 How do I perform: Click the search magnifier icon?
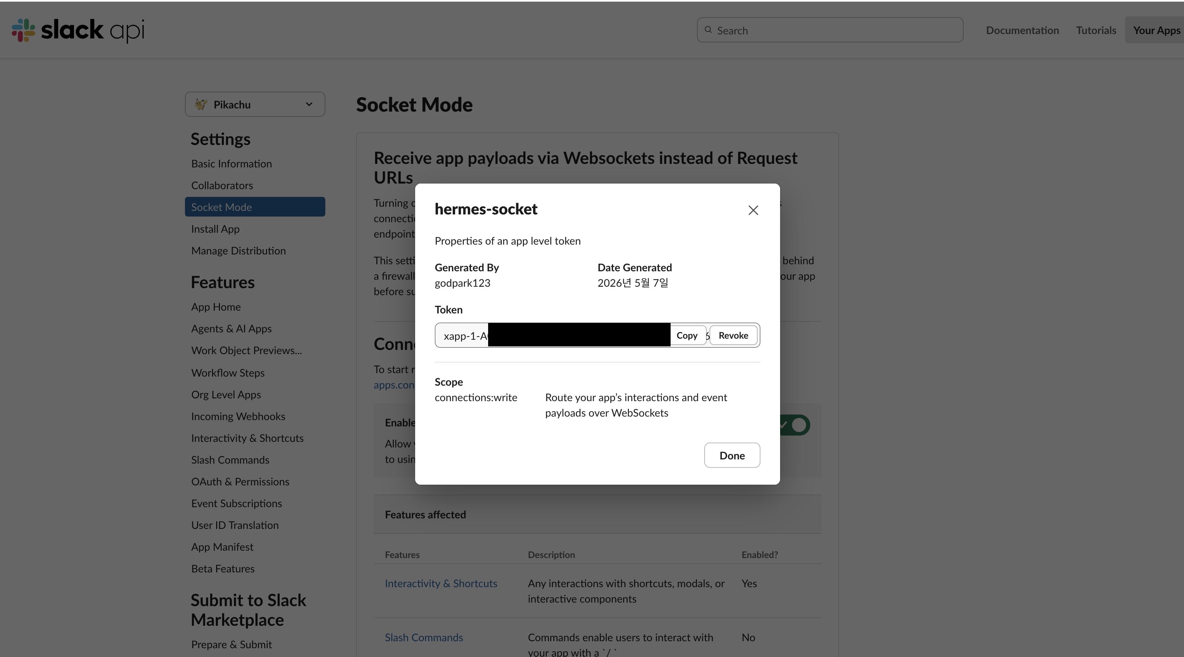click(x=708, y=30)
